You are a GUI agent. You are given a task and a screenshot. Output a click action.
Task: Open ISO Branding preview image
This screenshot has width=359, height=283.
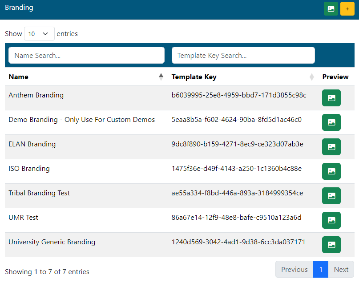coord(331,171)
